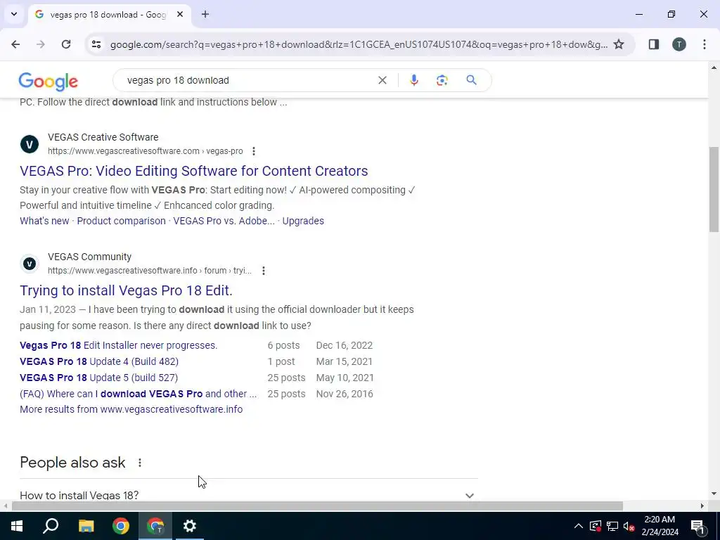Click the horizontal scrollbar thumb
The width and height of the screenshot is (720, 540).
[x=317, y=506]
